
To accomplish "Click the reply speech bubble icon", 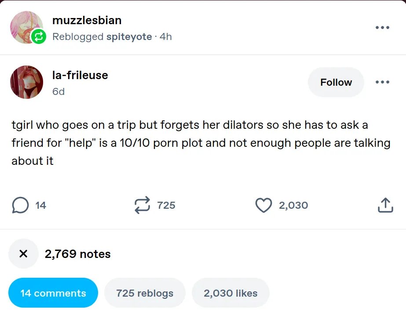I will point(20,205).
